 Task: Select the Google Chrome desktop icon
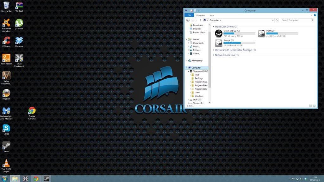click(x=32, y=113)
